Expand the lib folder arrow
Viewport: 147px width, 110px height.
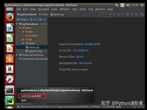(23, 39)
